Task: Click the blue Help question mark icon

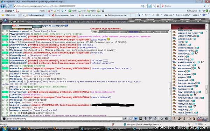Action: (x=204, y=15)
